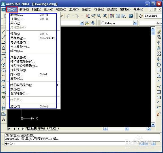Select the Multiline Text tool
Screen dimensions: 163x153
[3, 119]
